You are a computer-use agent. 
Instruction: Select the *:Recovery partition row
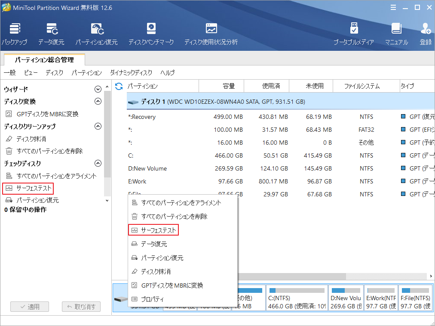pos(281,117)
